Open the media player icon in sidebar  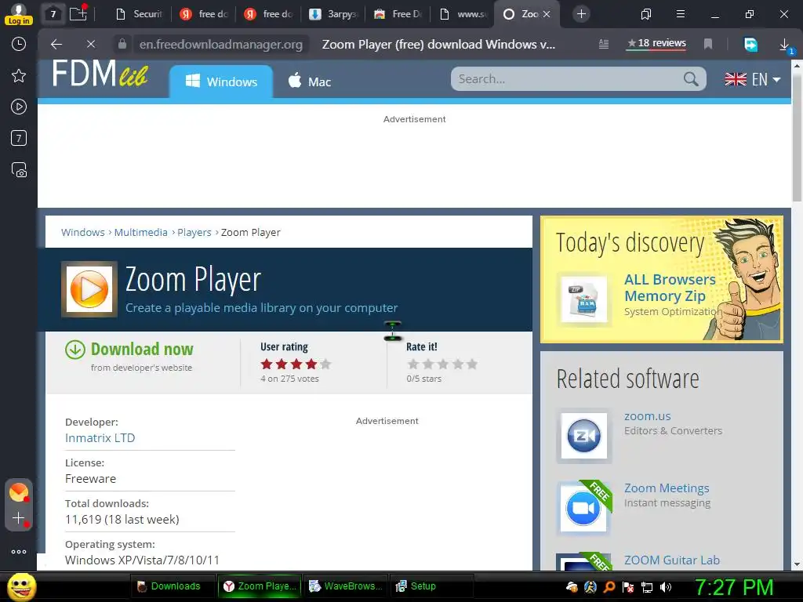click(19, 107)
